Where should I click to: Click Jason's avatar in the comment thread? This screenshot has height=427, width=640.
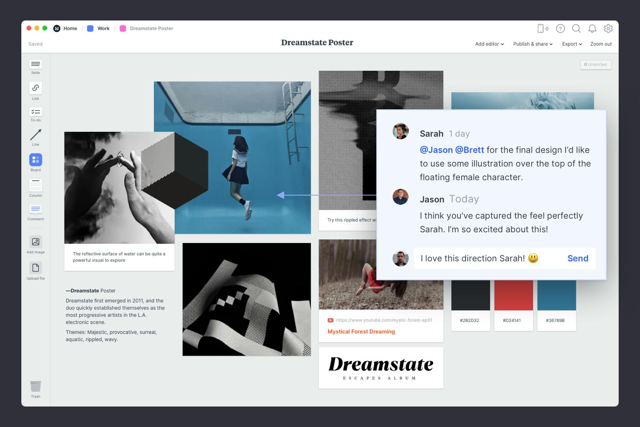[401, 197]
